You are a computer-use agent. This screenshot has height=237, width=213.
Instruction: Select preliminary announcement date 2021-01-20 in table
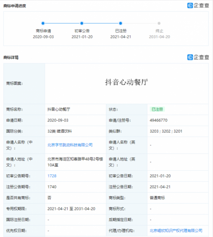point(160,176)
